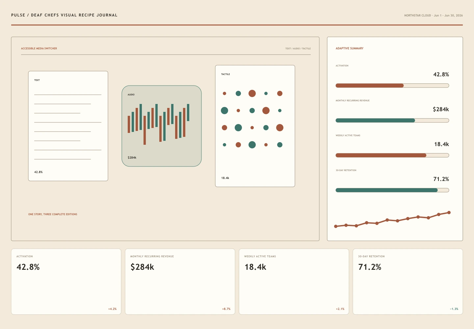Click the 18.4k value in the Tactile card

tap(225, 178)
